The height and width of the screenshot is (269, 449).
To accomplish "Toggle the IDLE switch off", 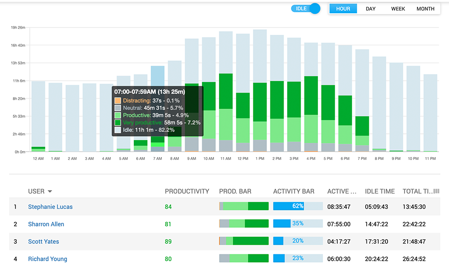I will 306,9.
